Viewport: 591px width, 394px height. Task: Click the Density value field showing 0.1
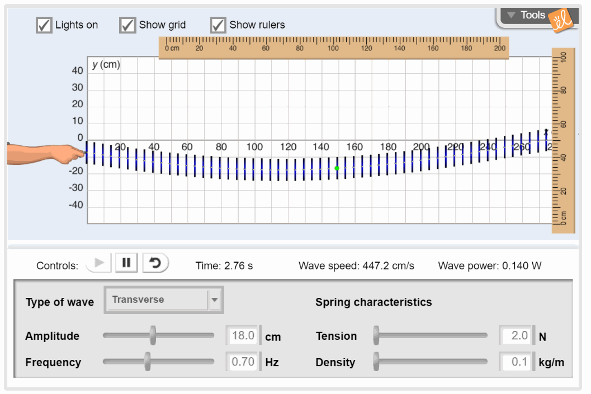[515, 362]
